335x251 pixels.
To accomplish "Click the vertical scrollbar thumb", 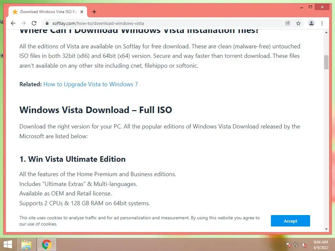I will [326, 62].
